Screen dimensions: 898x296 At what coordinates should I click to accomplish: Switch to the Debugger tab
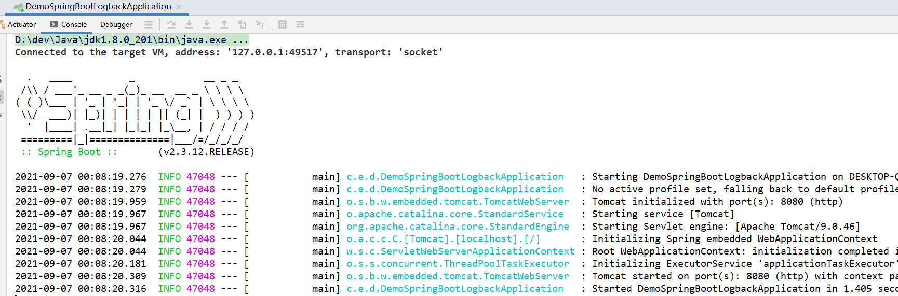tap(116, 24)
